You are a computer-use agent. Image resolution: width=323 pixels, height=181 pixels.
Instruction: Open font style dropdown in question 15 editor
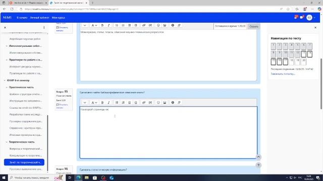click(x=94, y=103)
